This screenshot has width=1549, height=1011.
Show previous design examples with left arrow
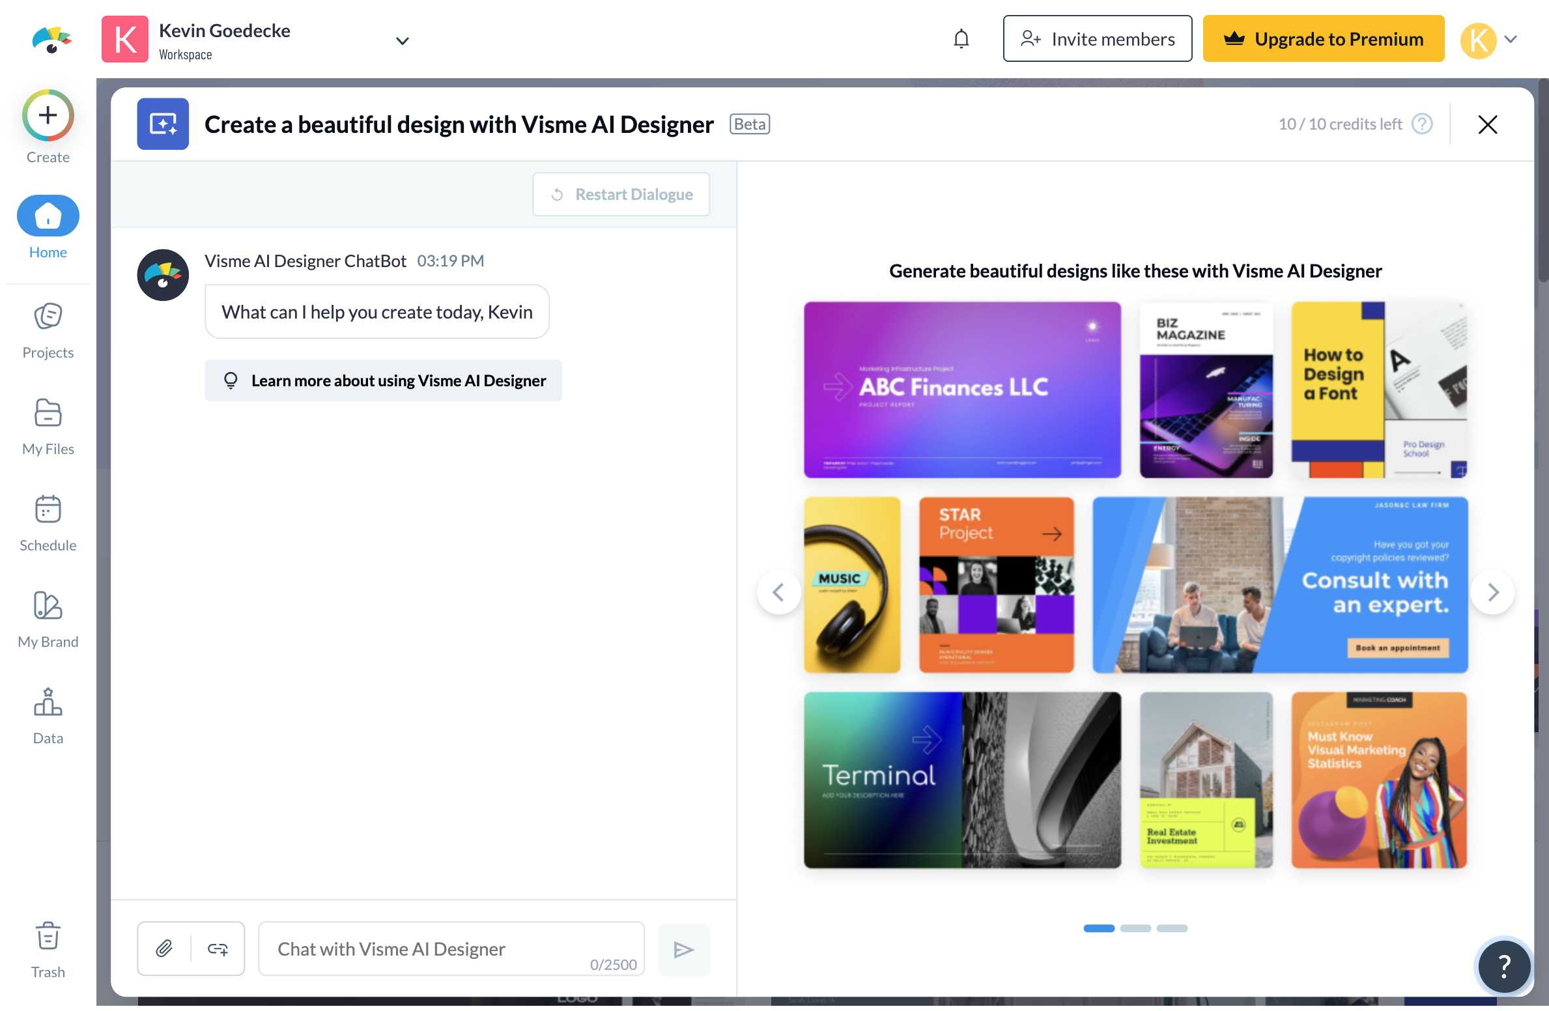coord(778,591)
